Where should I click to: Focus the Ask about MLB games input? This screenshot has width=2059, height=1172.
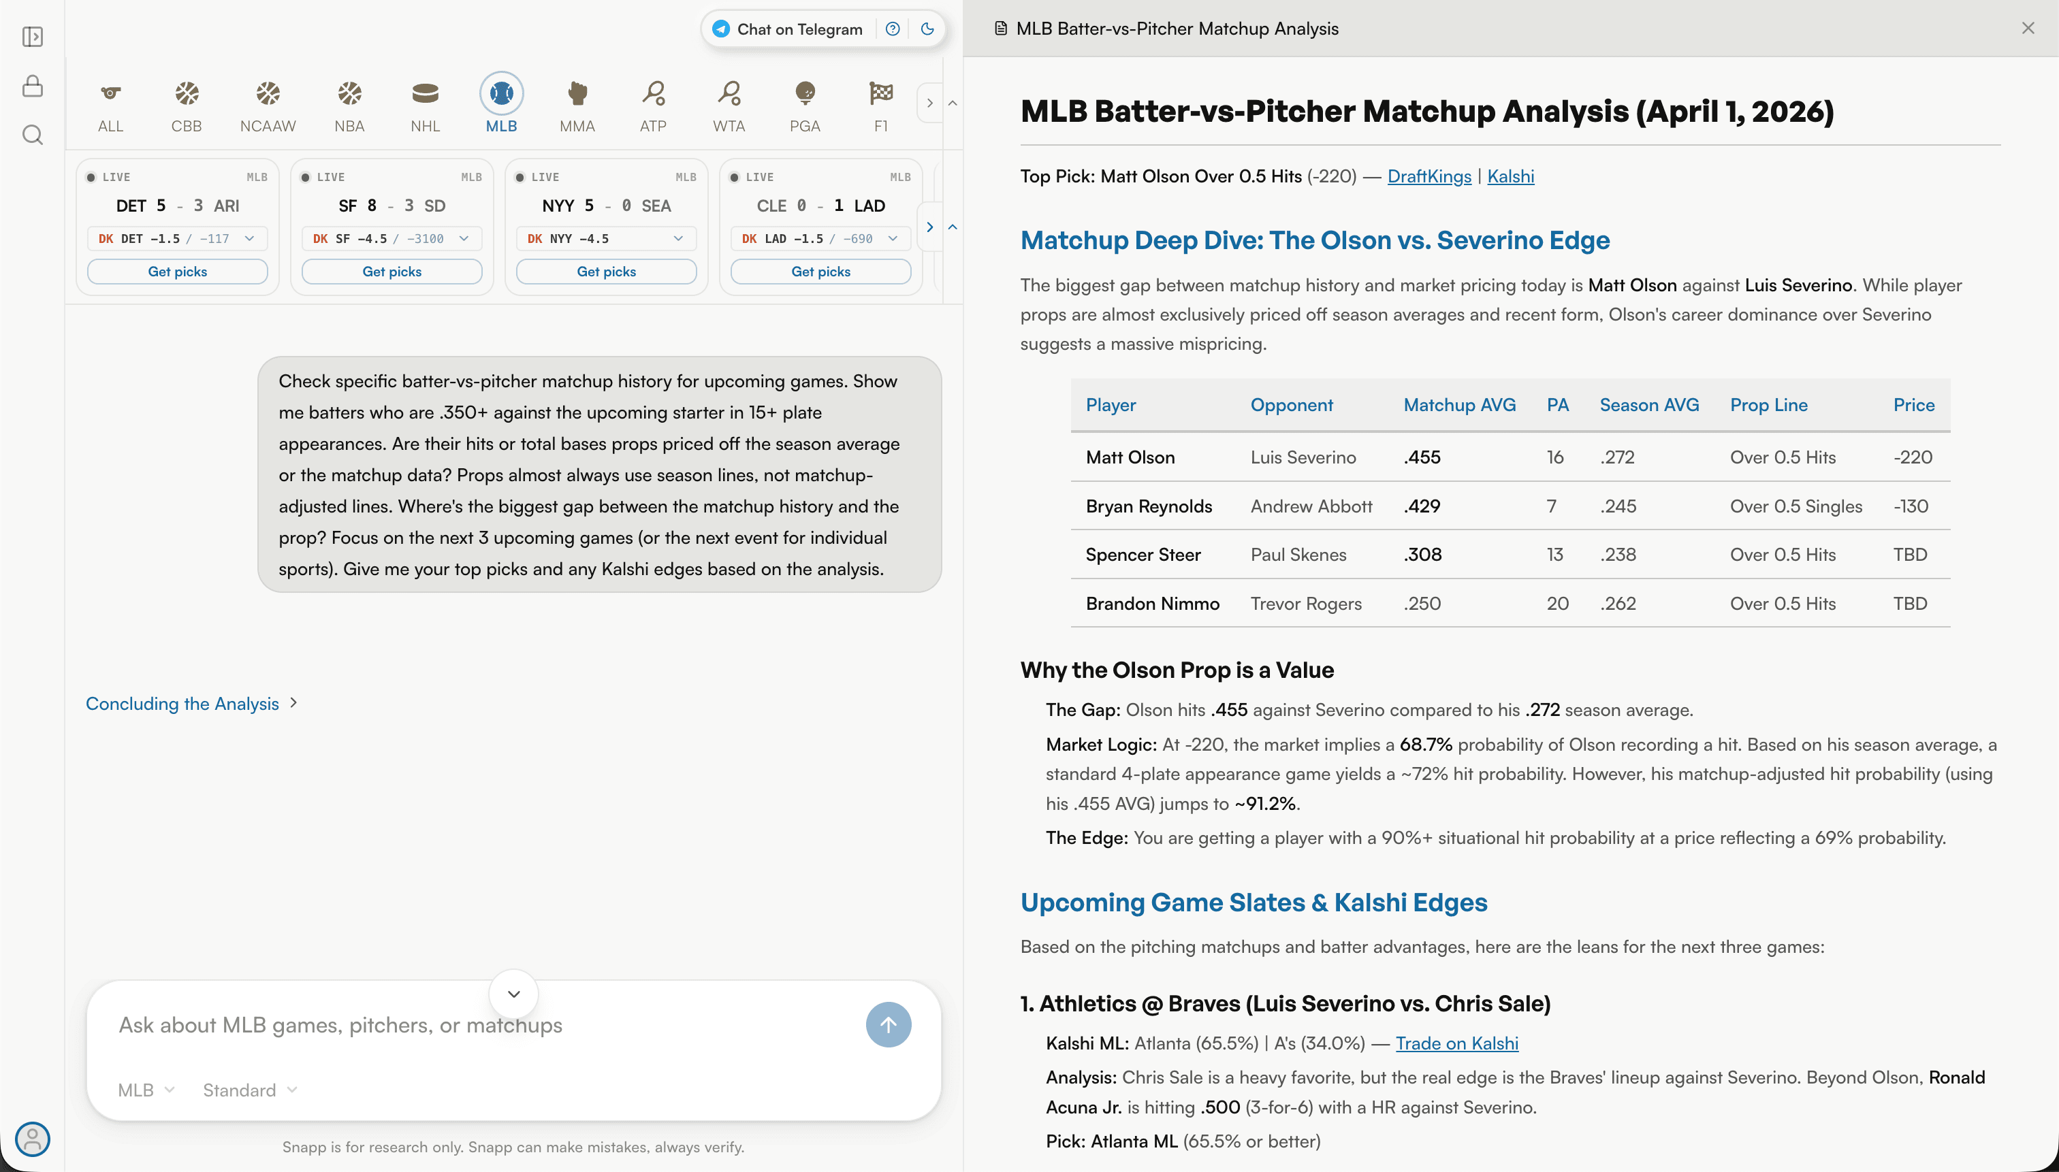tap(483, 1025)
